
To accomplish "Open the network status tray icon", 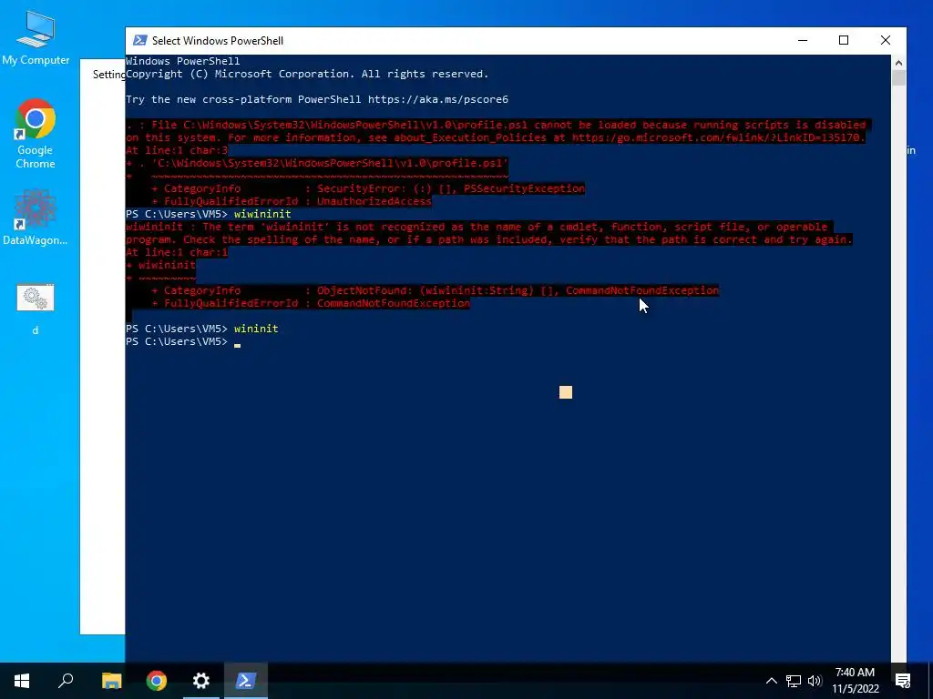I will [x=794, y=681].
